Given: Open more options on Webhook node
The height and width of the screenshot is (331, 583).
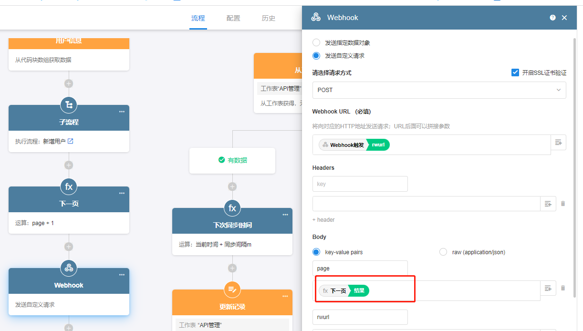Looking at the screenshot, I should click(x=122, y=275).
